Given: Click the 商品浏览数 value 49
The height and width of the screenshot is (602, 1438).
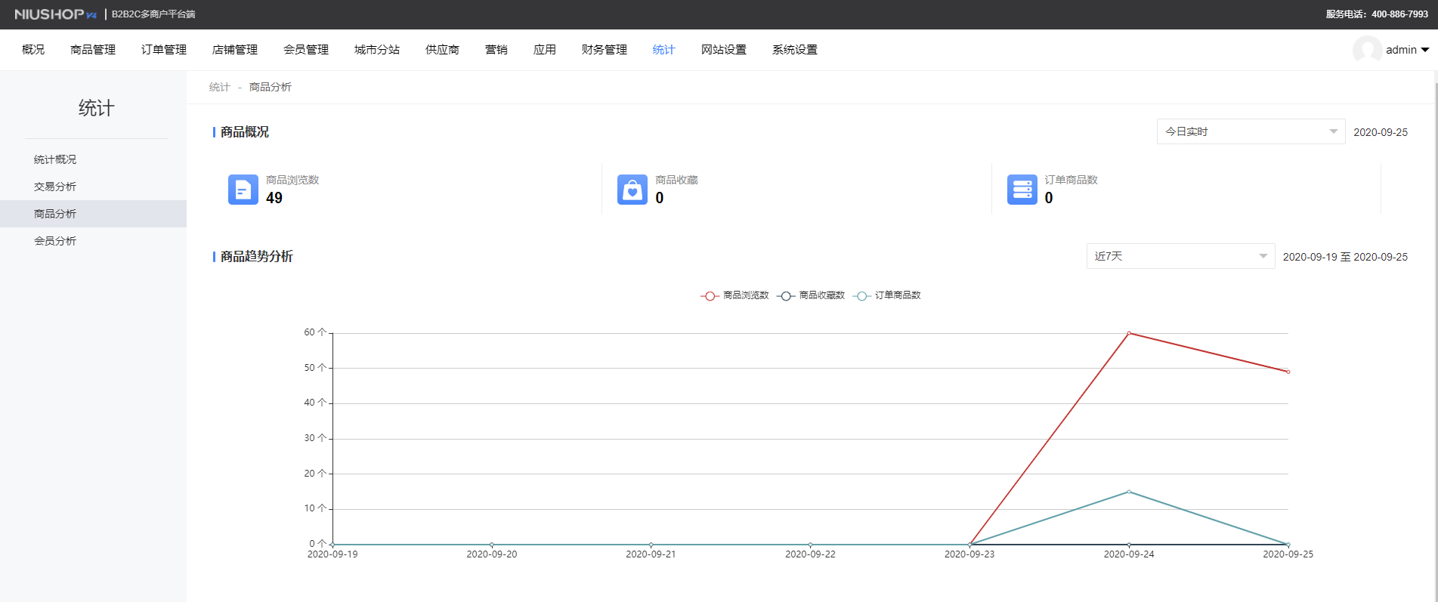Looking at the screenshot, I should point(274,198).
